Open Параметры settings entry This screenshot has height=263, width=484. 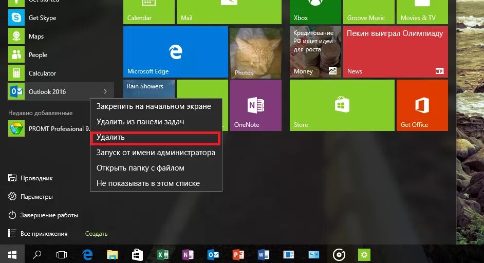pos(30,197)
